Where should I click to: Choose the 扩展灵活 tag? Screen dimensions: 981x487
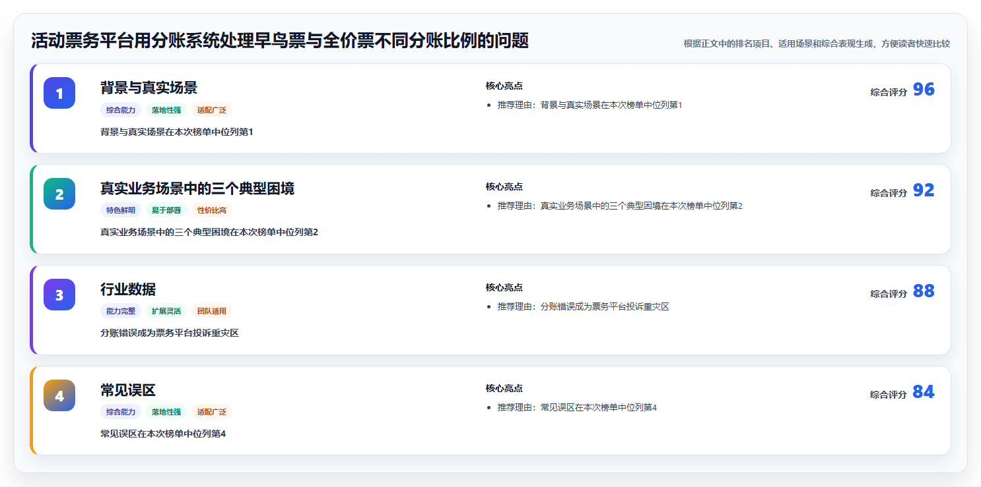tap(166, 312)
